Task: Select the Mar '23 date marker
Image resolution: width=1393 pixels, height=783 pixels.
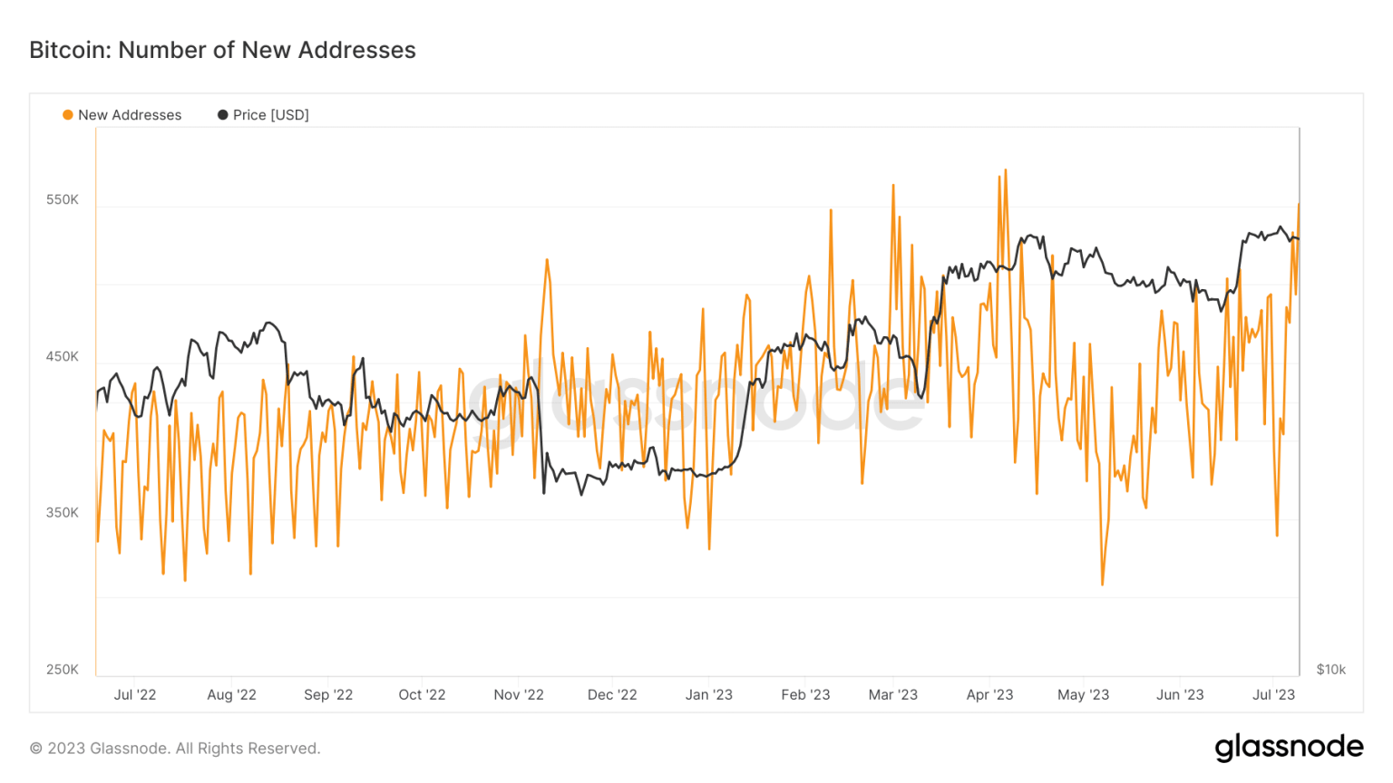Action: 893,694
